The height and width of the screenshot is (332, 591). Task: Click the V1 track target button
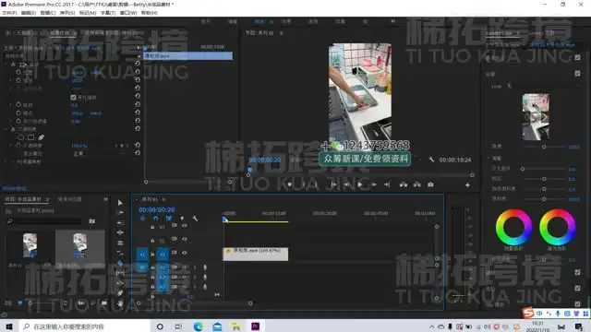coord(163,255)
